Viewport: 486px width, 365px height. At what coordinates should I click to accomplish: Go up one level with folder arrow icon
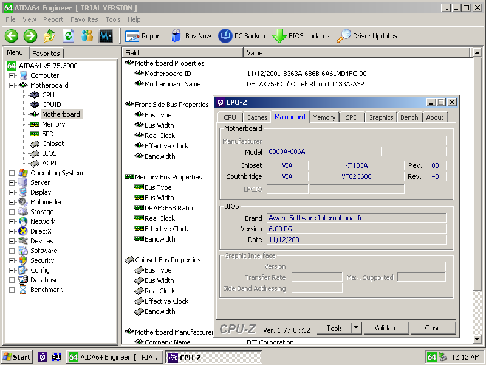point(49,36)
